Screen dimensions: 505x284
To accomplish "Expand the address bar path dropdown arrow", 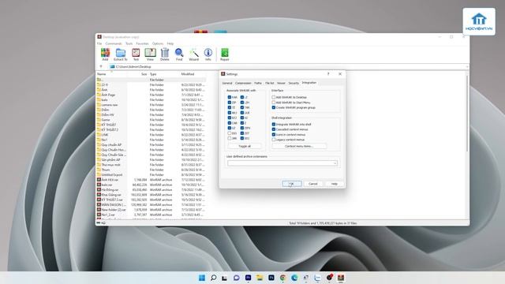I will (x=466, y=66).
